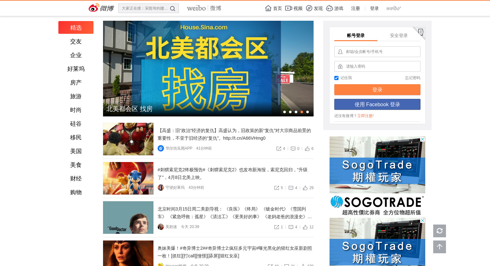Select first carousel dot
The image size is (490, 266).
[285, 112]
